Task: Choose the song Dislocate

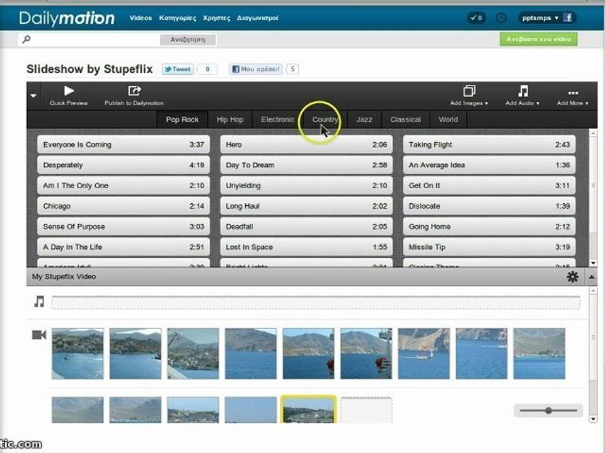Action: click(489, 206)
